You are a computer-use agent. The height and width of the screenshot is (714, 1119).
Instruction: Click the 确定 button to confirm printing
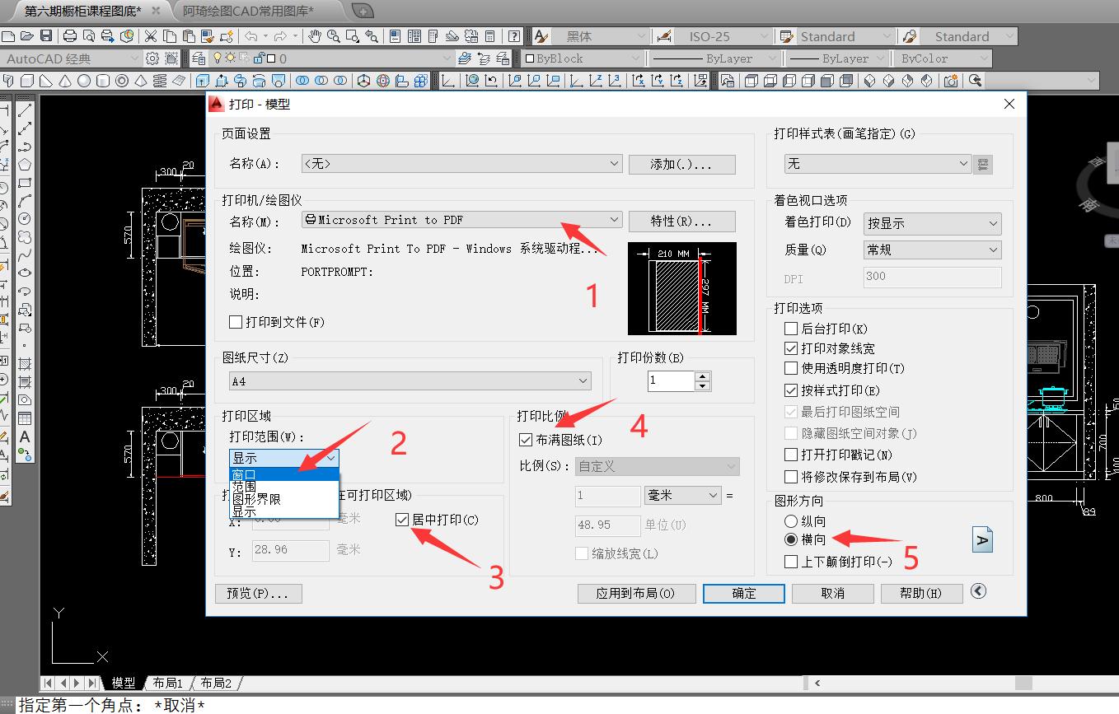[x=742, y=592]
